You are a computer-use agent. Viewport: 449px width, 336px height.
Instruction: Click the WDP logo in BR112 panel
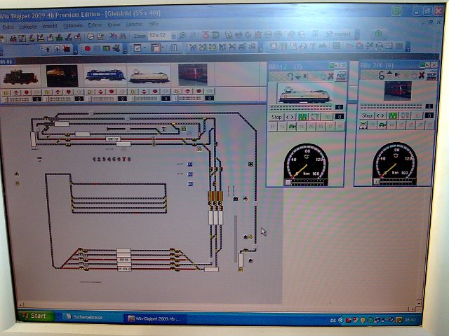[x=341, y=76]
